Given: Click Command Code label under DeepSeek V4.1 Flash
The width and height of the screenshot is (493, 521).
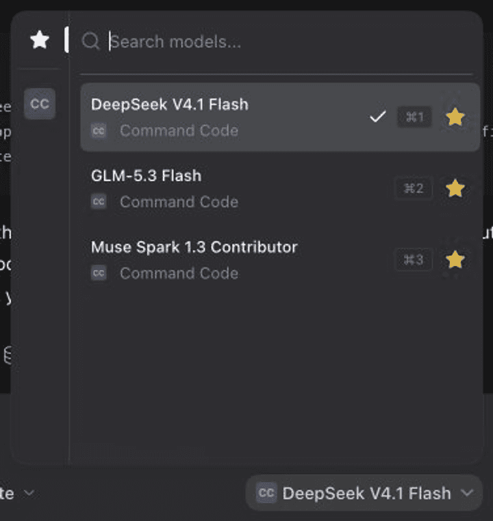Looking at the screenshot, I should (179, 131).
